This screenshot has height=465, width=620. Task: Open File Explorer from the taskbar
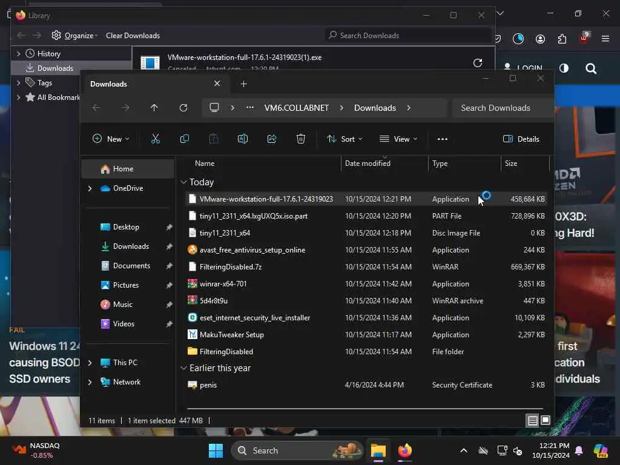click(x=378, y=450)
